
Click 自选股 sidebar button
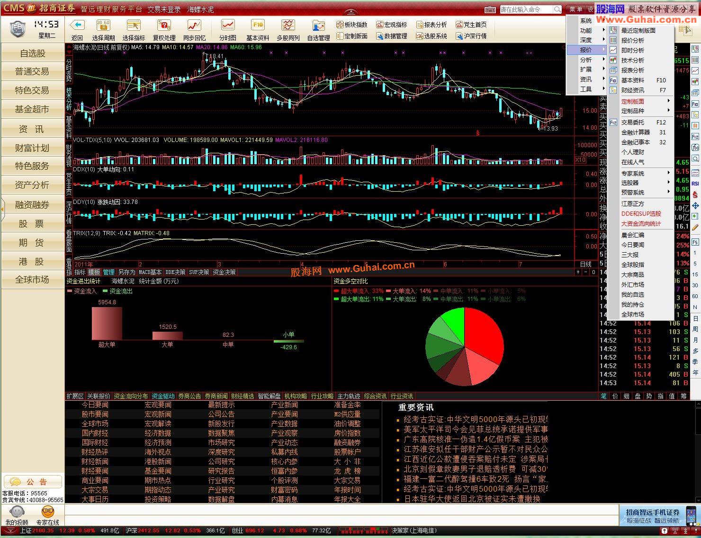coord(32,53)
